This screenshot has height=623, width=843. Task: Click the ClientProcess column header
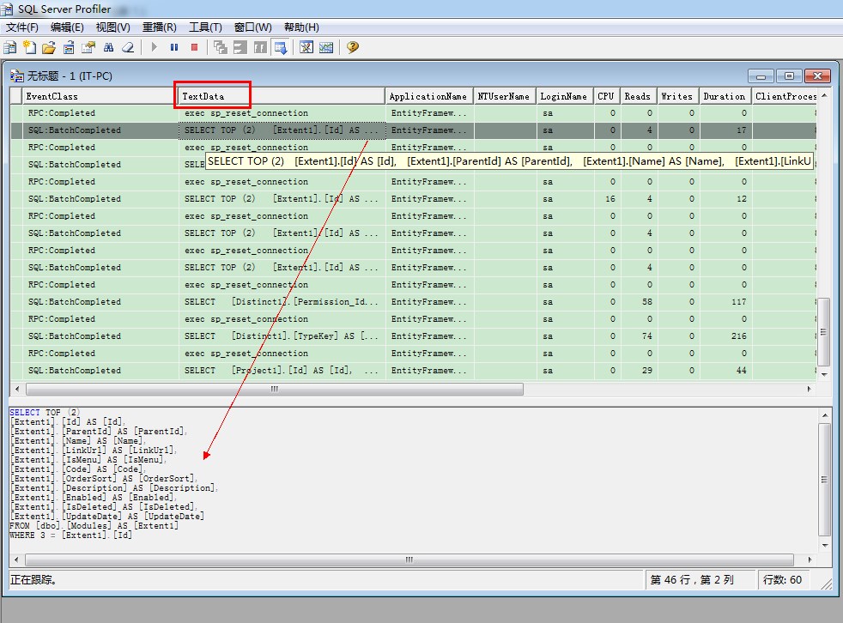(x=785, y=96)
